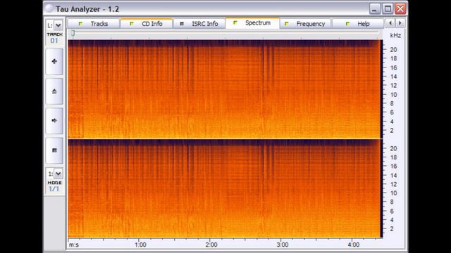
Task: Switch to the CD Info tab
Action: [147, 24]
